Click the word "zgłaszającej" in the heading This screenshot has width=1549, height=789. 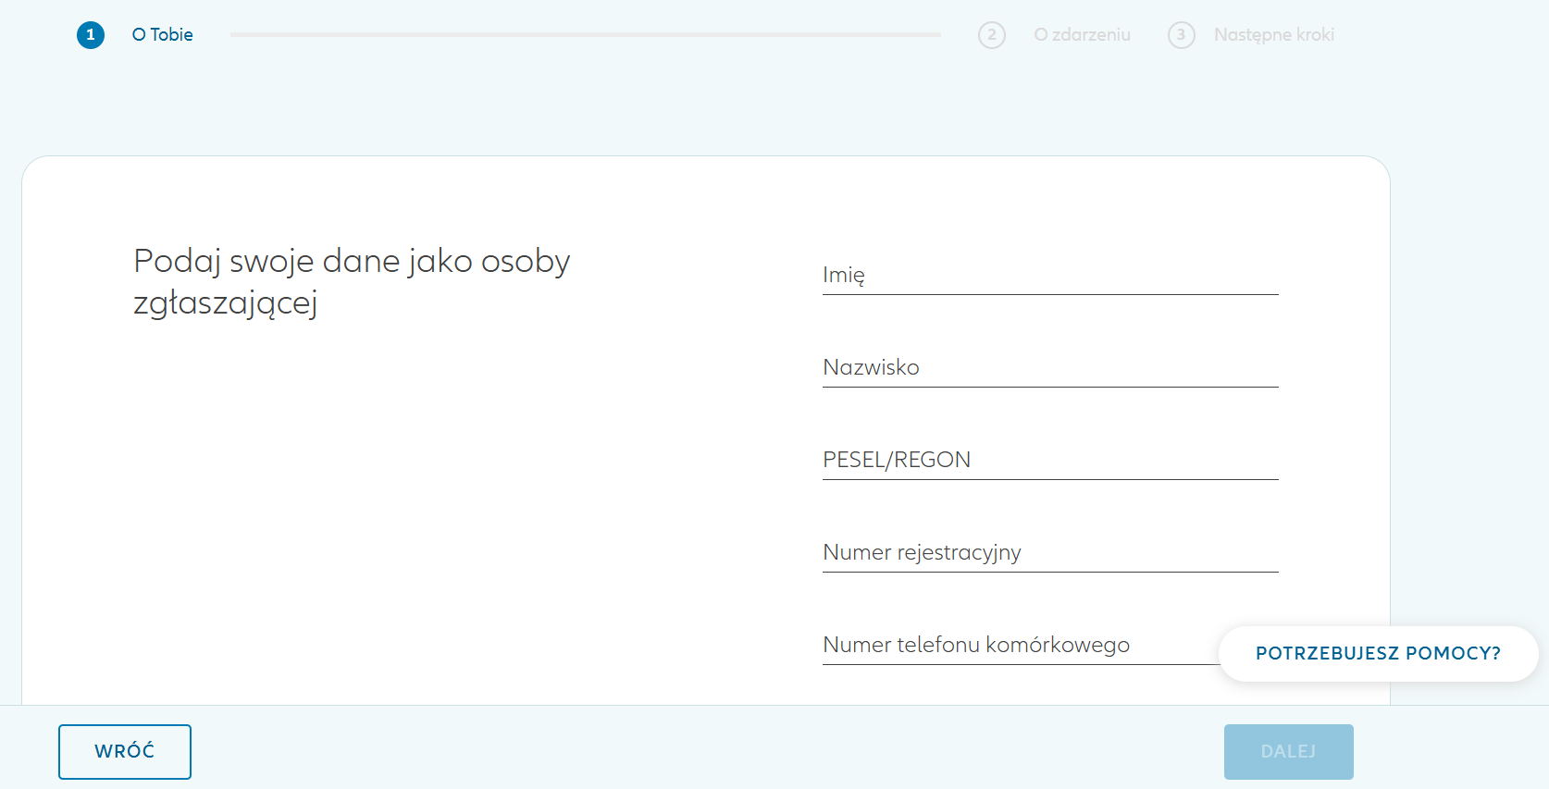pos(226,302)
